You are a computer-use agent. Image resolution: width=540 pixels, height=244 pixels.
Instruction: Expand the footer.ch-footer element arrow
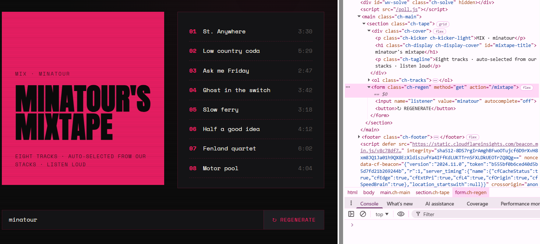click(359, 137)
